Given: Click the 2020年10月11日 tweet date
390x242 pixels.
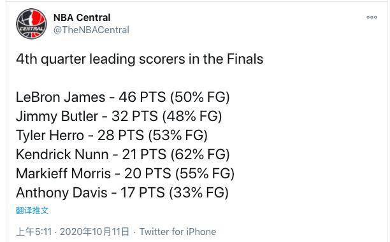Looking at the screenshot, I should [94, 232].
